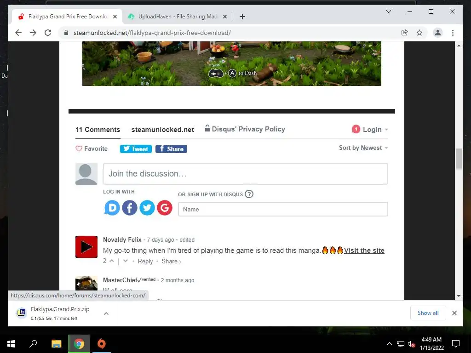The image size is (471, 353).
Task: Upvote Novaldy Felix's comment
Action: (112, 261)
